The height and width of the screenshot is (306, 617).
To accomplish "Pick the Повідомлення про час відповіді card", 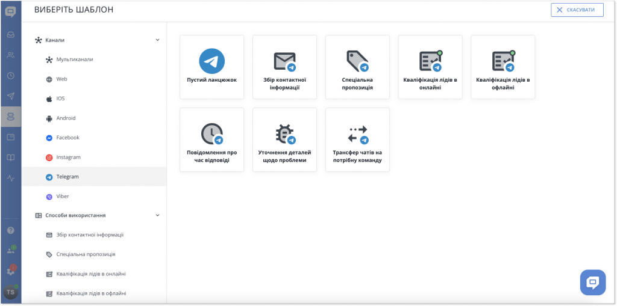I will coord(211,140).
